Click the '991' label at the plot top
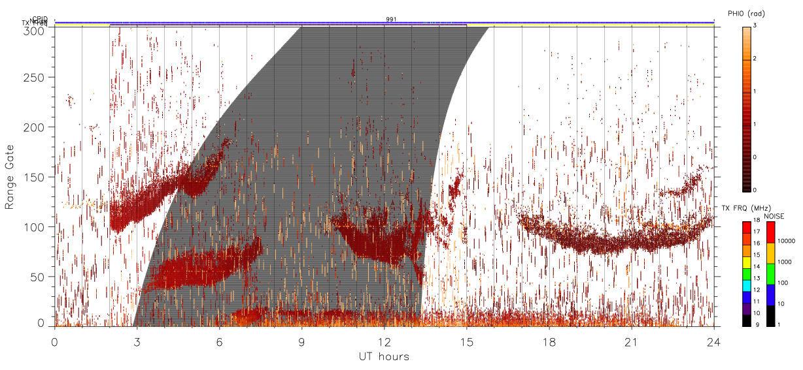 coord(391,20)
